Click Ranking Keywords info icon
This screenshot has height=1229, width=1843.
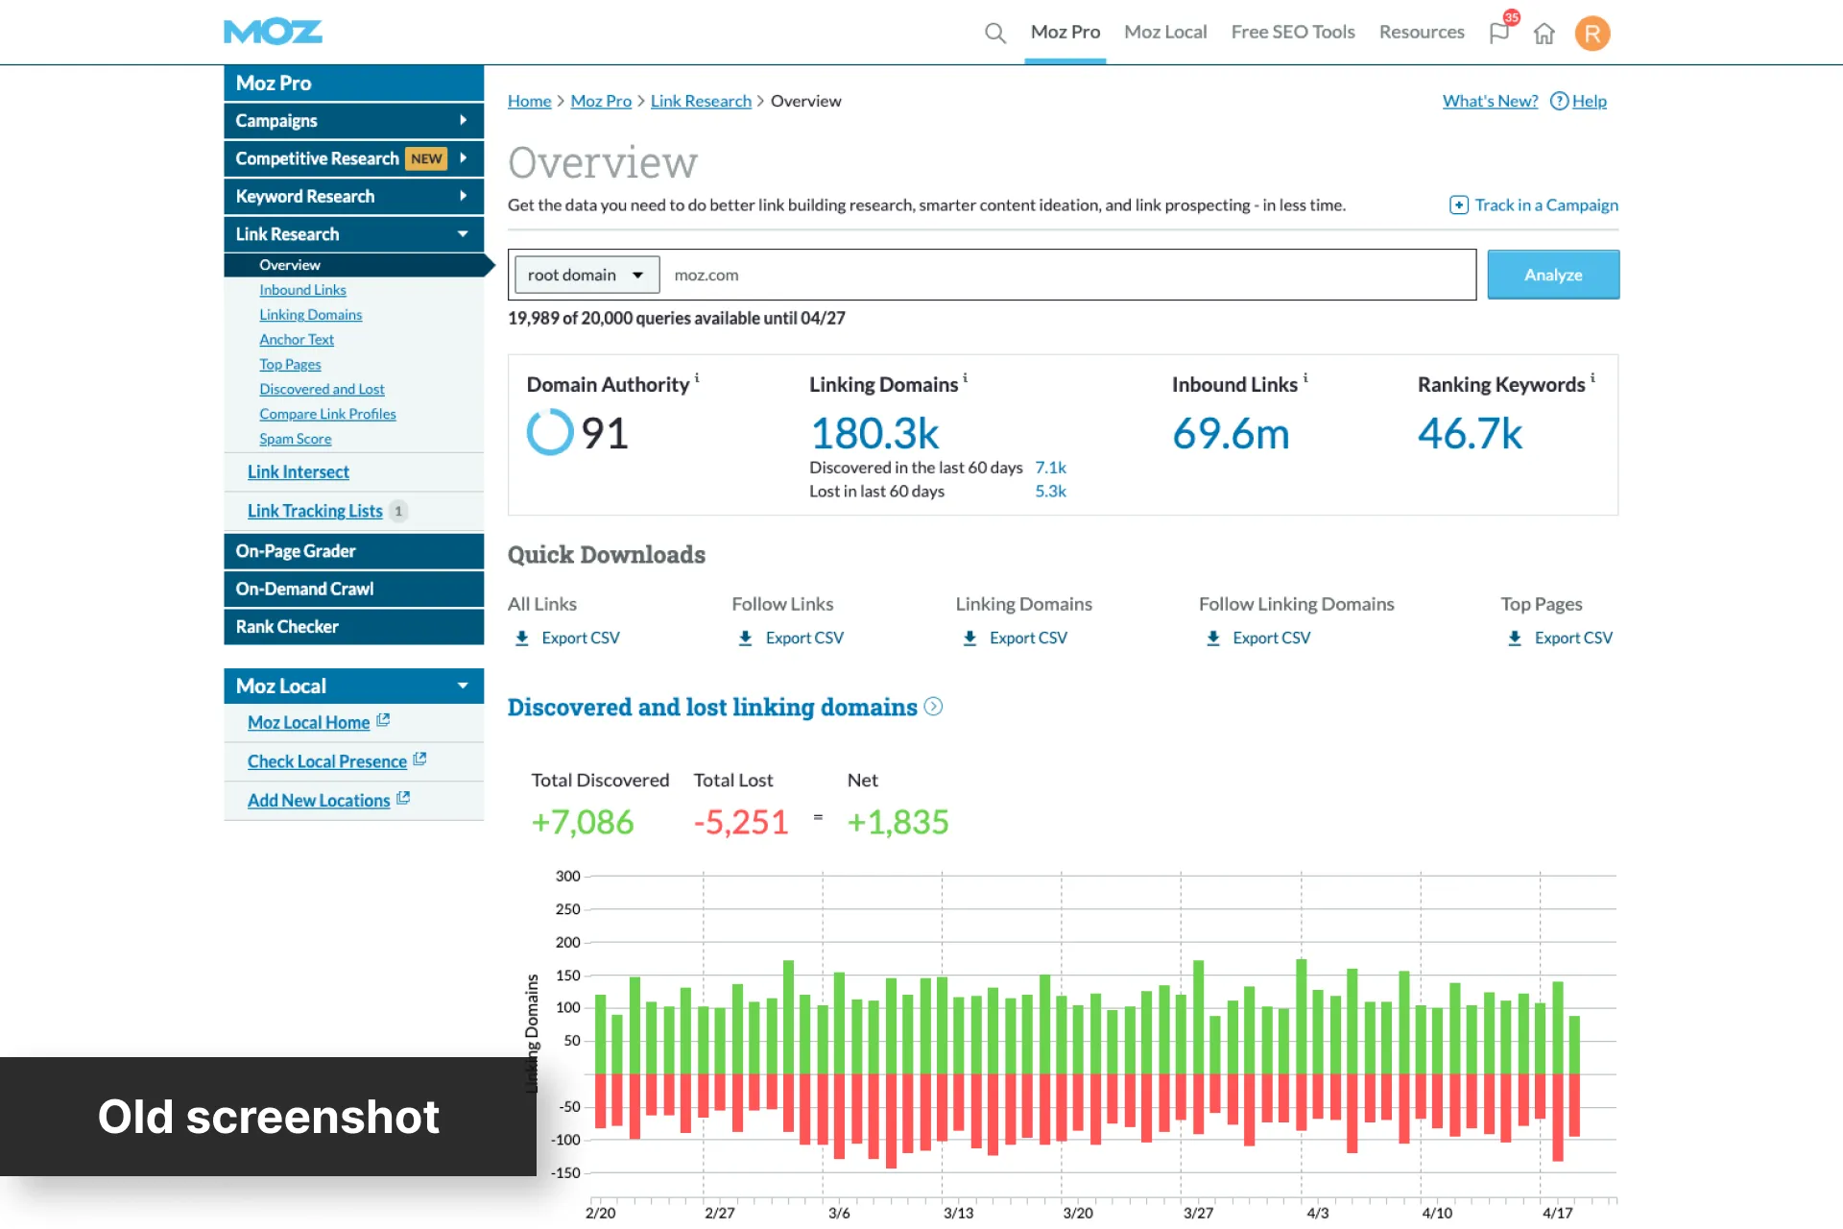pos(1592,378)
